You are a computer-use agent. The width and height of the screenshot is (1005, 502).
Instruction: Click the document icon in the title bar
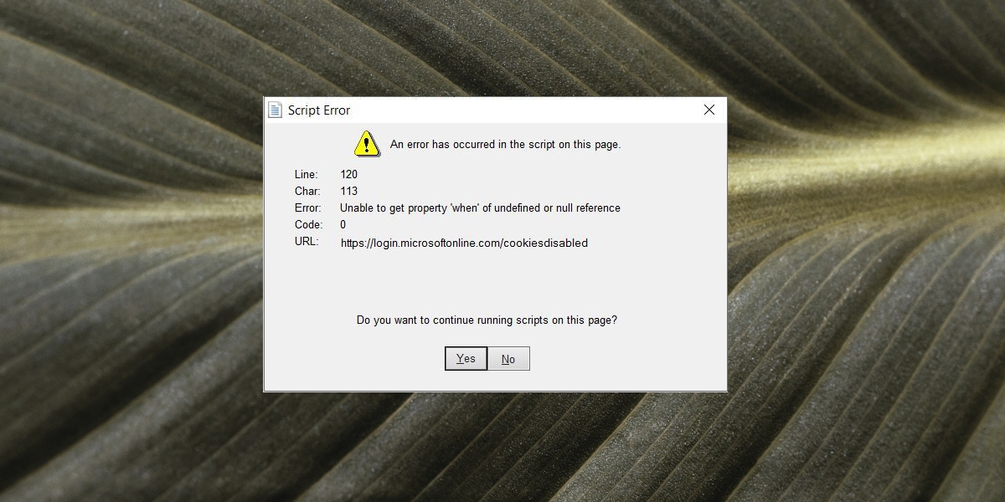(275, 110)
